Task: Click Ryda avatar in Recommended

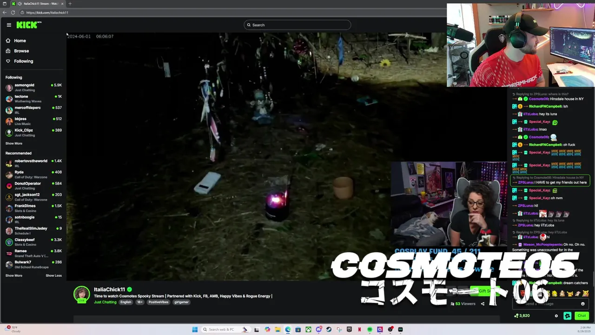Action: [9, 174]
